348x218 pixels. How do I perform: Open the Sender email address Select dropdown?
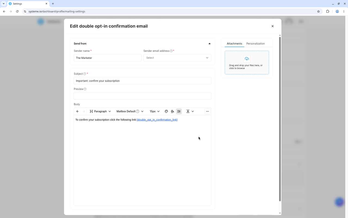[177, 58]
